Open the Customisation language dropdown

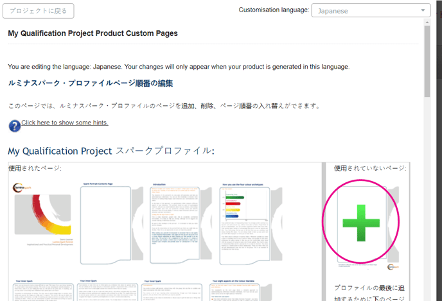click(371, 10)
